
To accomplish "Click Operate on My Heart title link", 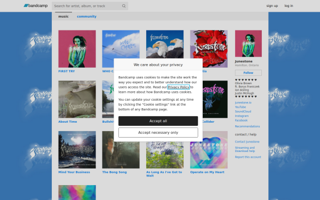I will coord(207,172).
